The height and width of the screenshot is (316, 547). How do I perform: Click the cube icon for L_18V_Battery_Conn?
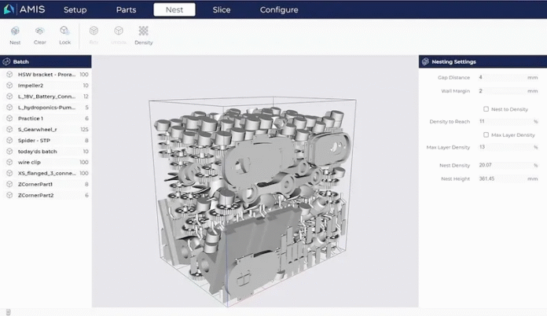point(9,96)
